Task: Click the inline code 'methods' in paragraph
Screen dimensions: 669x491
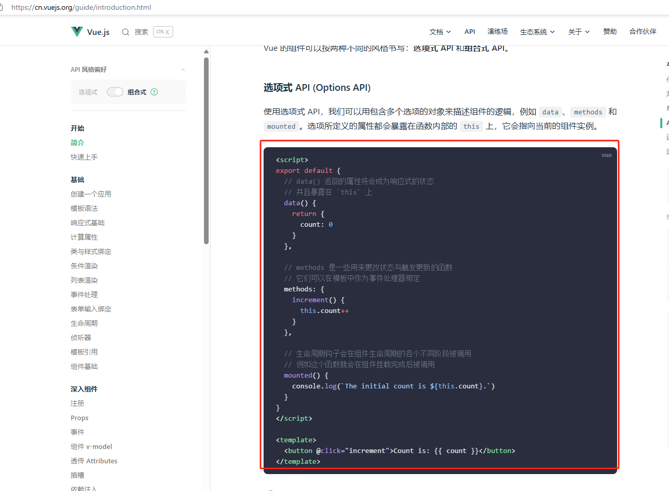Action: 588,112
